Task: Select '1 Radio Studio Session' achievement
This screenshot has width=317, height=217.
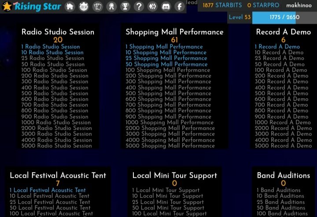Action: click(x=51, y=47)
